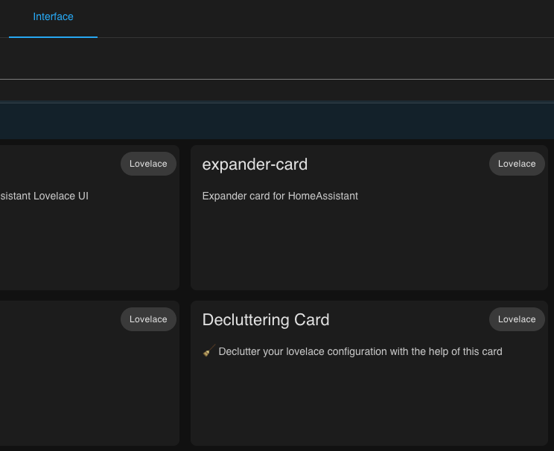Screen dimensions: 554x451
Task: Select the 'Declutter your lovelace configuration' description
Action: 360,352
